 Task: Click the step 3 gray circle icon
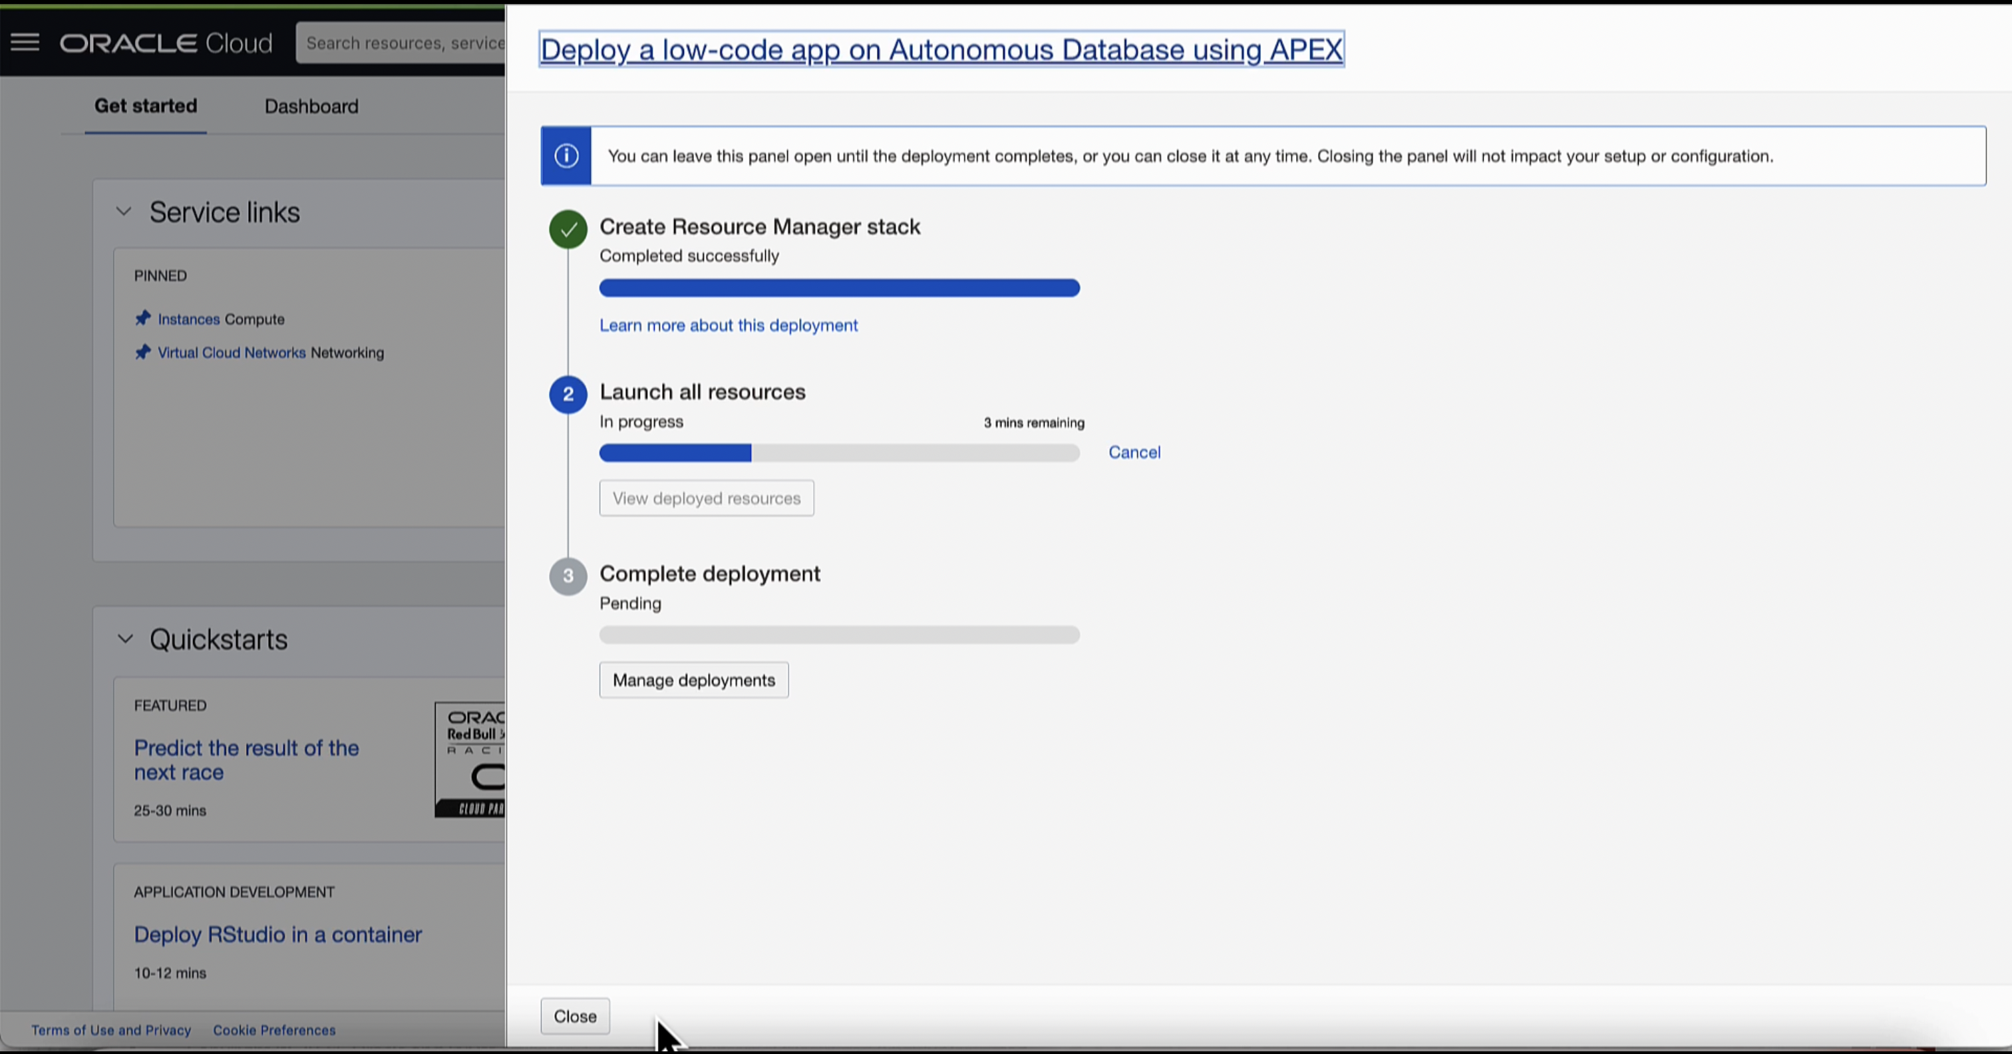(x=568, y=577)
